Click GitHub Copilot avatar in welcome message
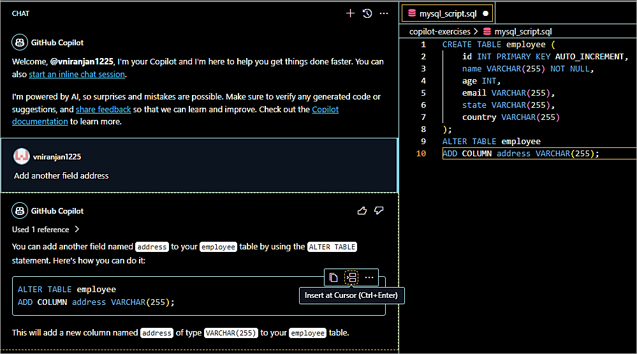The image size is (637, 354). tap(20, 43)
